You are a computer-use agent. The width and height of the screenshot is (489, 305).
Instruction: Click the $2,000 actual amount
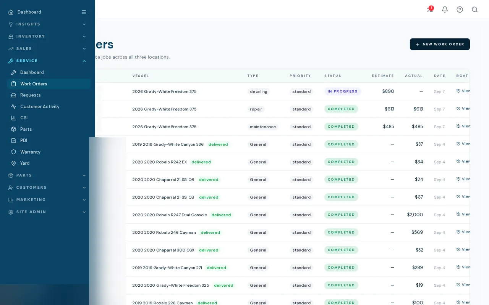click(415, 215)
